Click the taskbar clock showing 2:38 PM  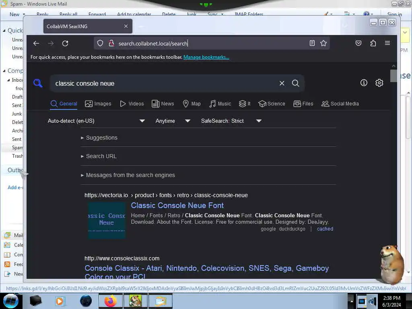pyautogui.click(x=391, y=301)
